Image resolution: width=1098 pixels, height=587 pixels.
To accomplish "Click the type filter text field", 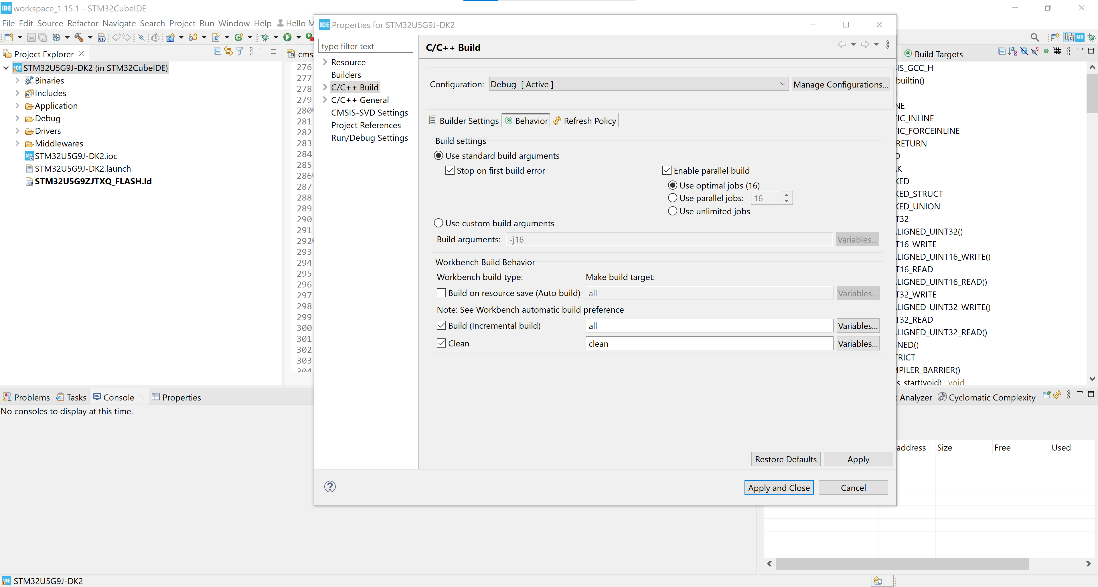I will point(365,45).
